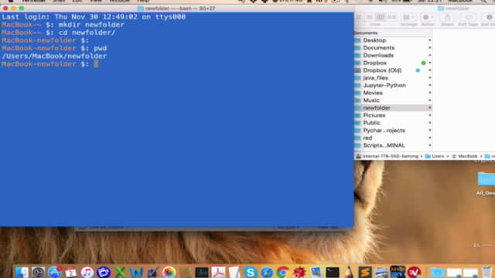Viewport: 495px width, 278px height.
Task: Open System Preferences in the Dock
Action: coord(38,272)
